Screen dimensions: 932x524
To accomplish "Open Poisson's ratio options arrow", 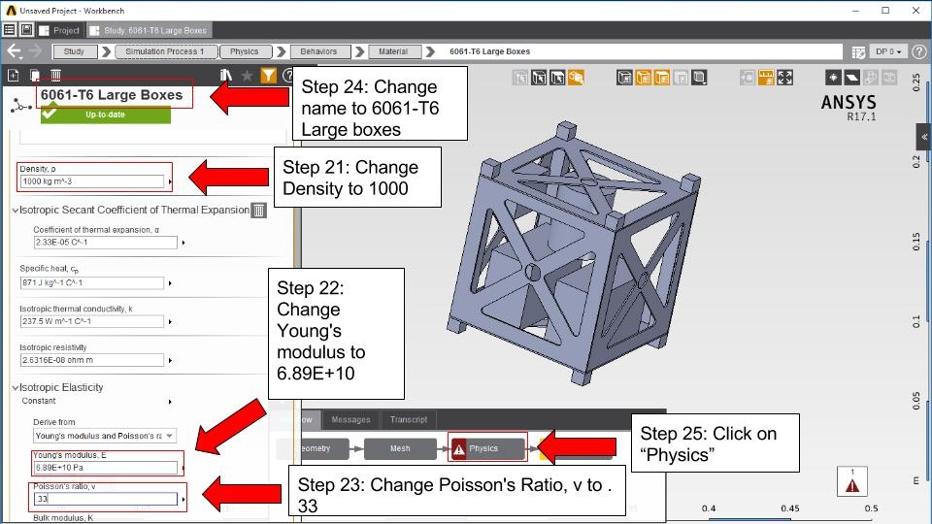I will 183,499.
